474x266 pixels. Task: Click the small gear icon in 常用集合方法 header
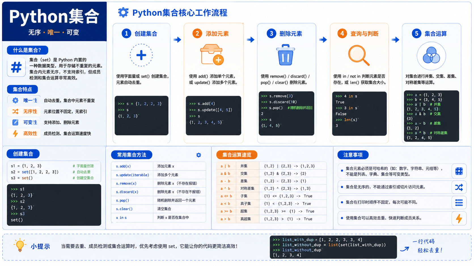(x=198, y=155)
